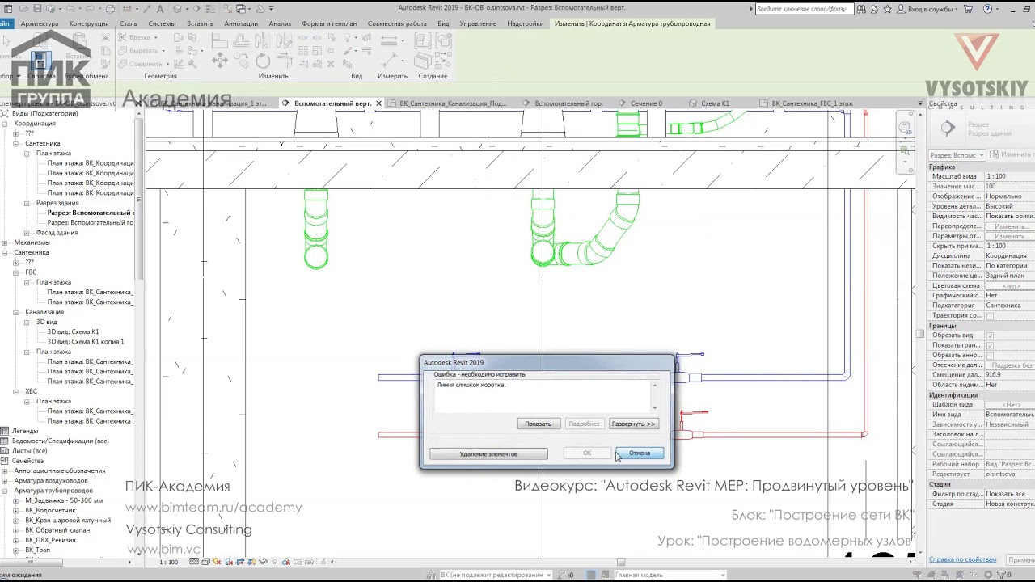Choose the Align tool in the Modify panel

tap(219, 41)
